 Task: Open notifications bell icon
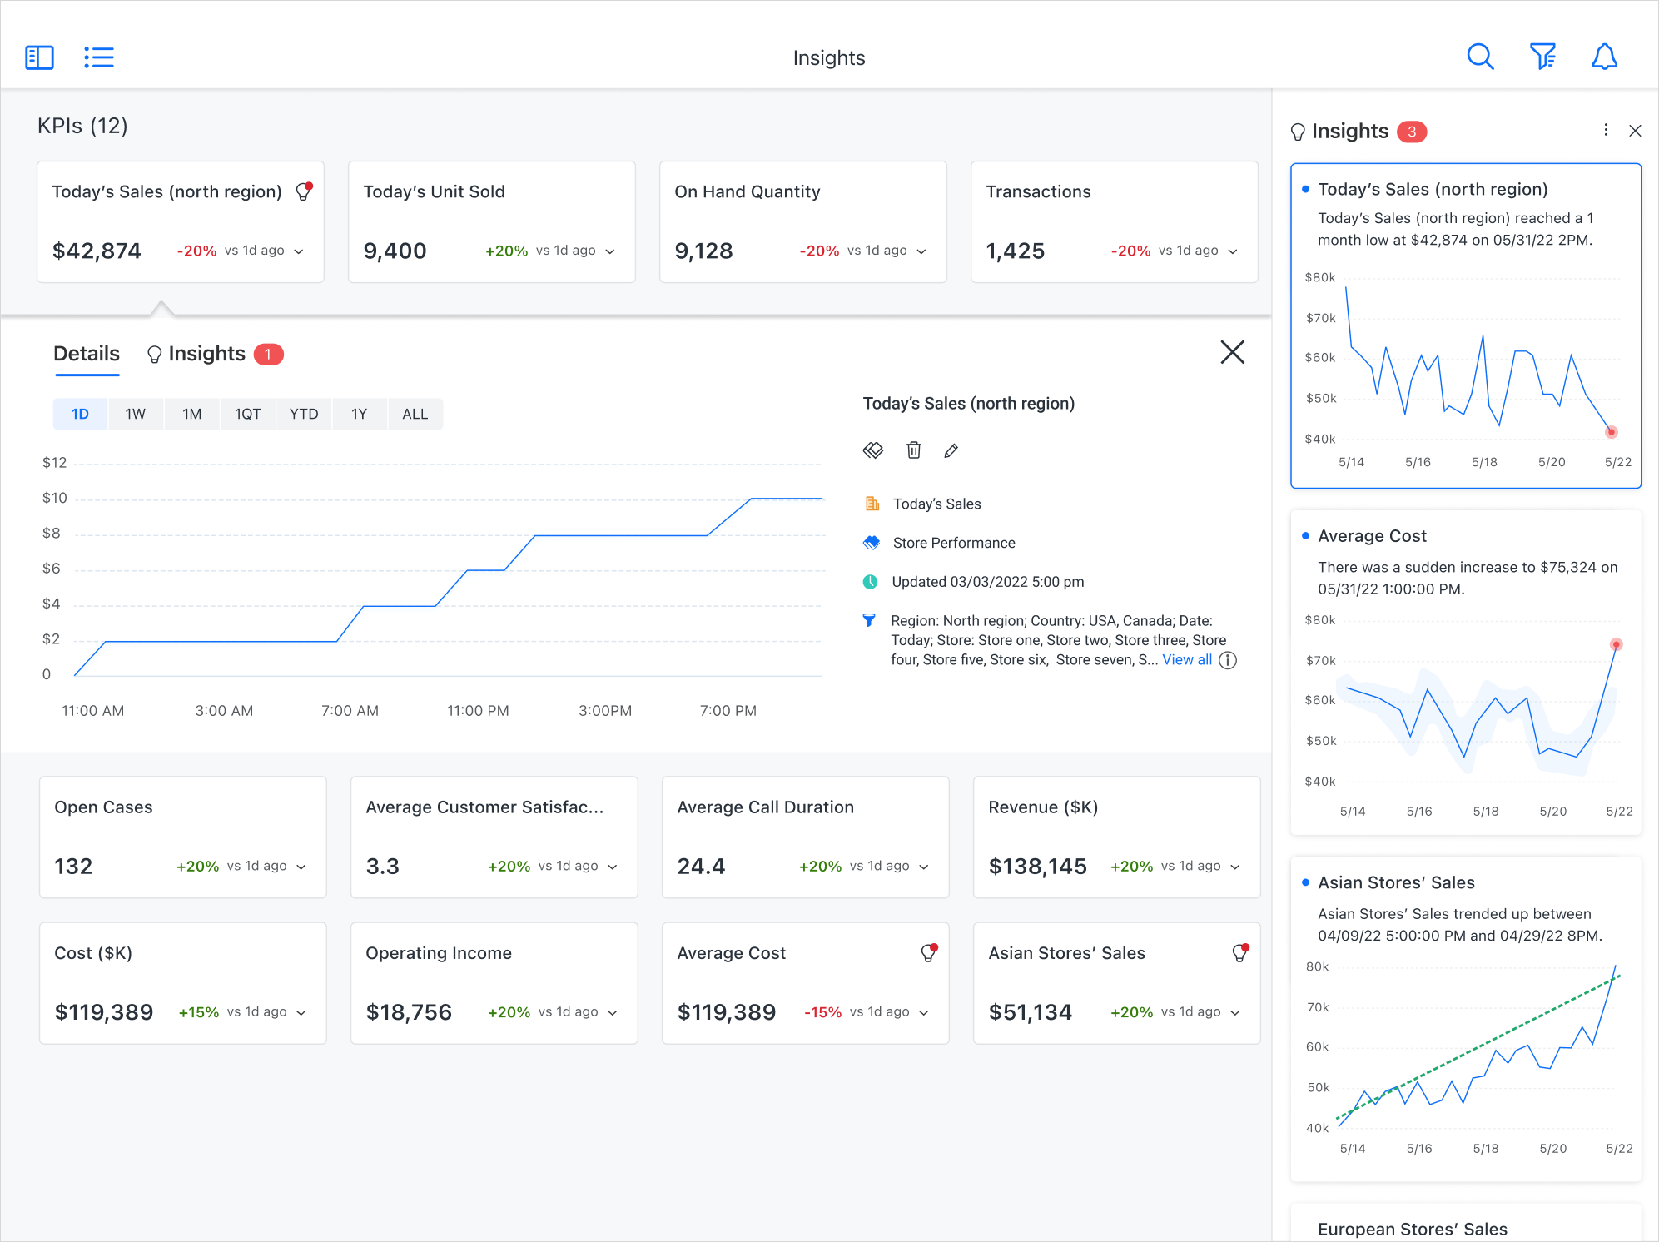(x=1604, y=57)
